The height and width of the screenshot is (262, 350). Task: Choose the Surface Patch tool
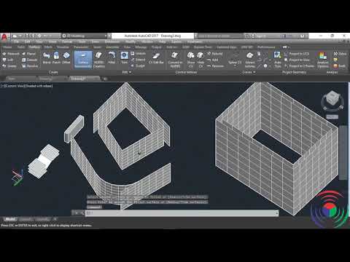point(56,57)
